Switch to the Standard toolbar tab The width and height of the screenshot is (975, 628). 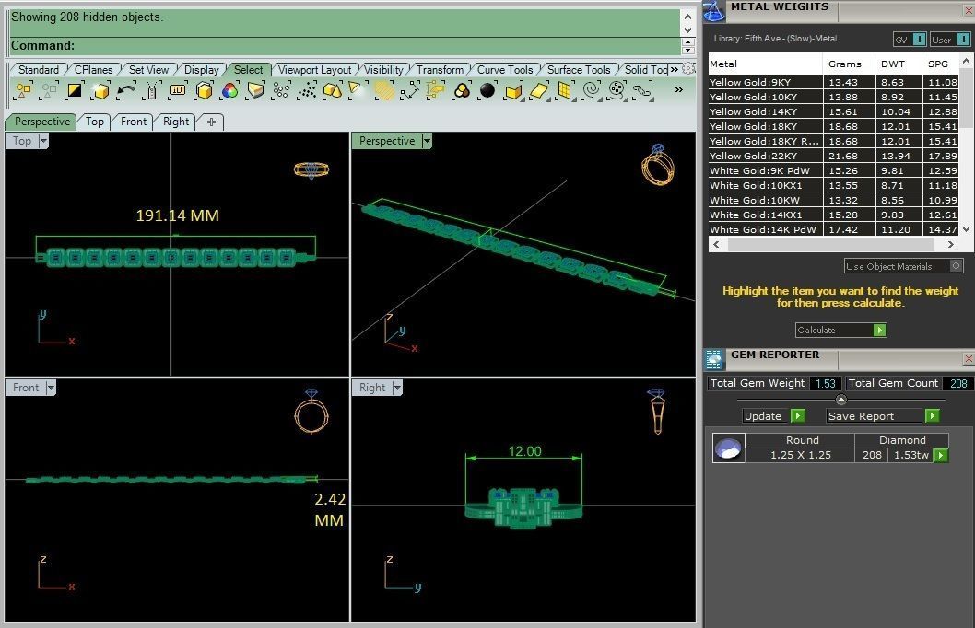39,70
